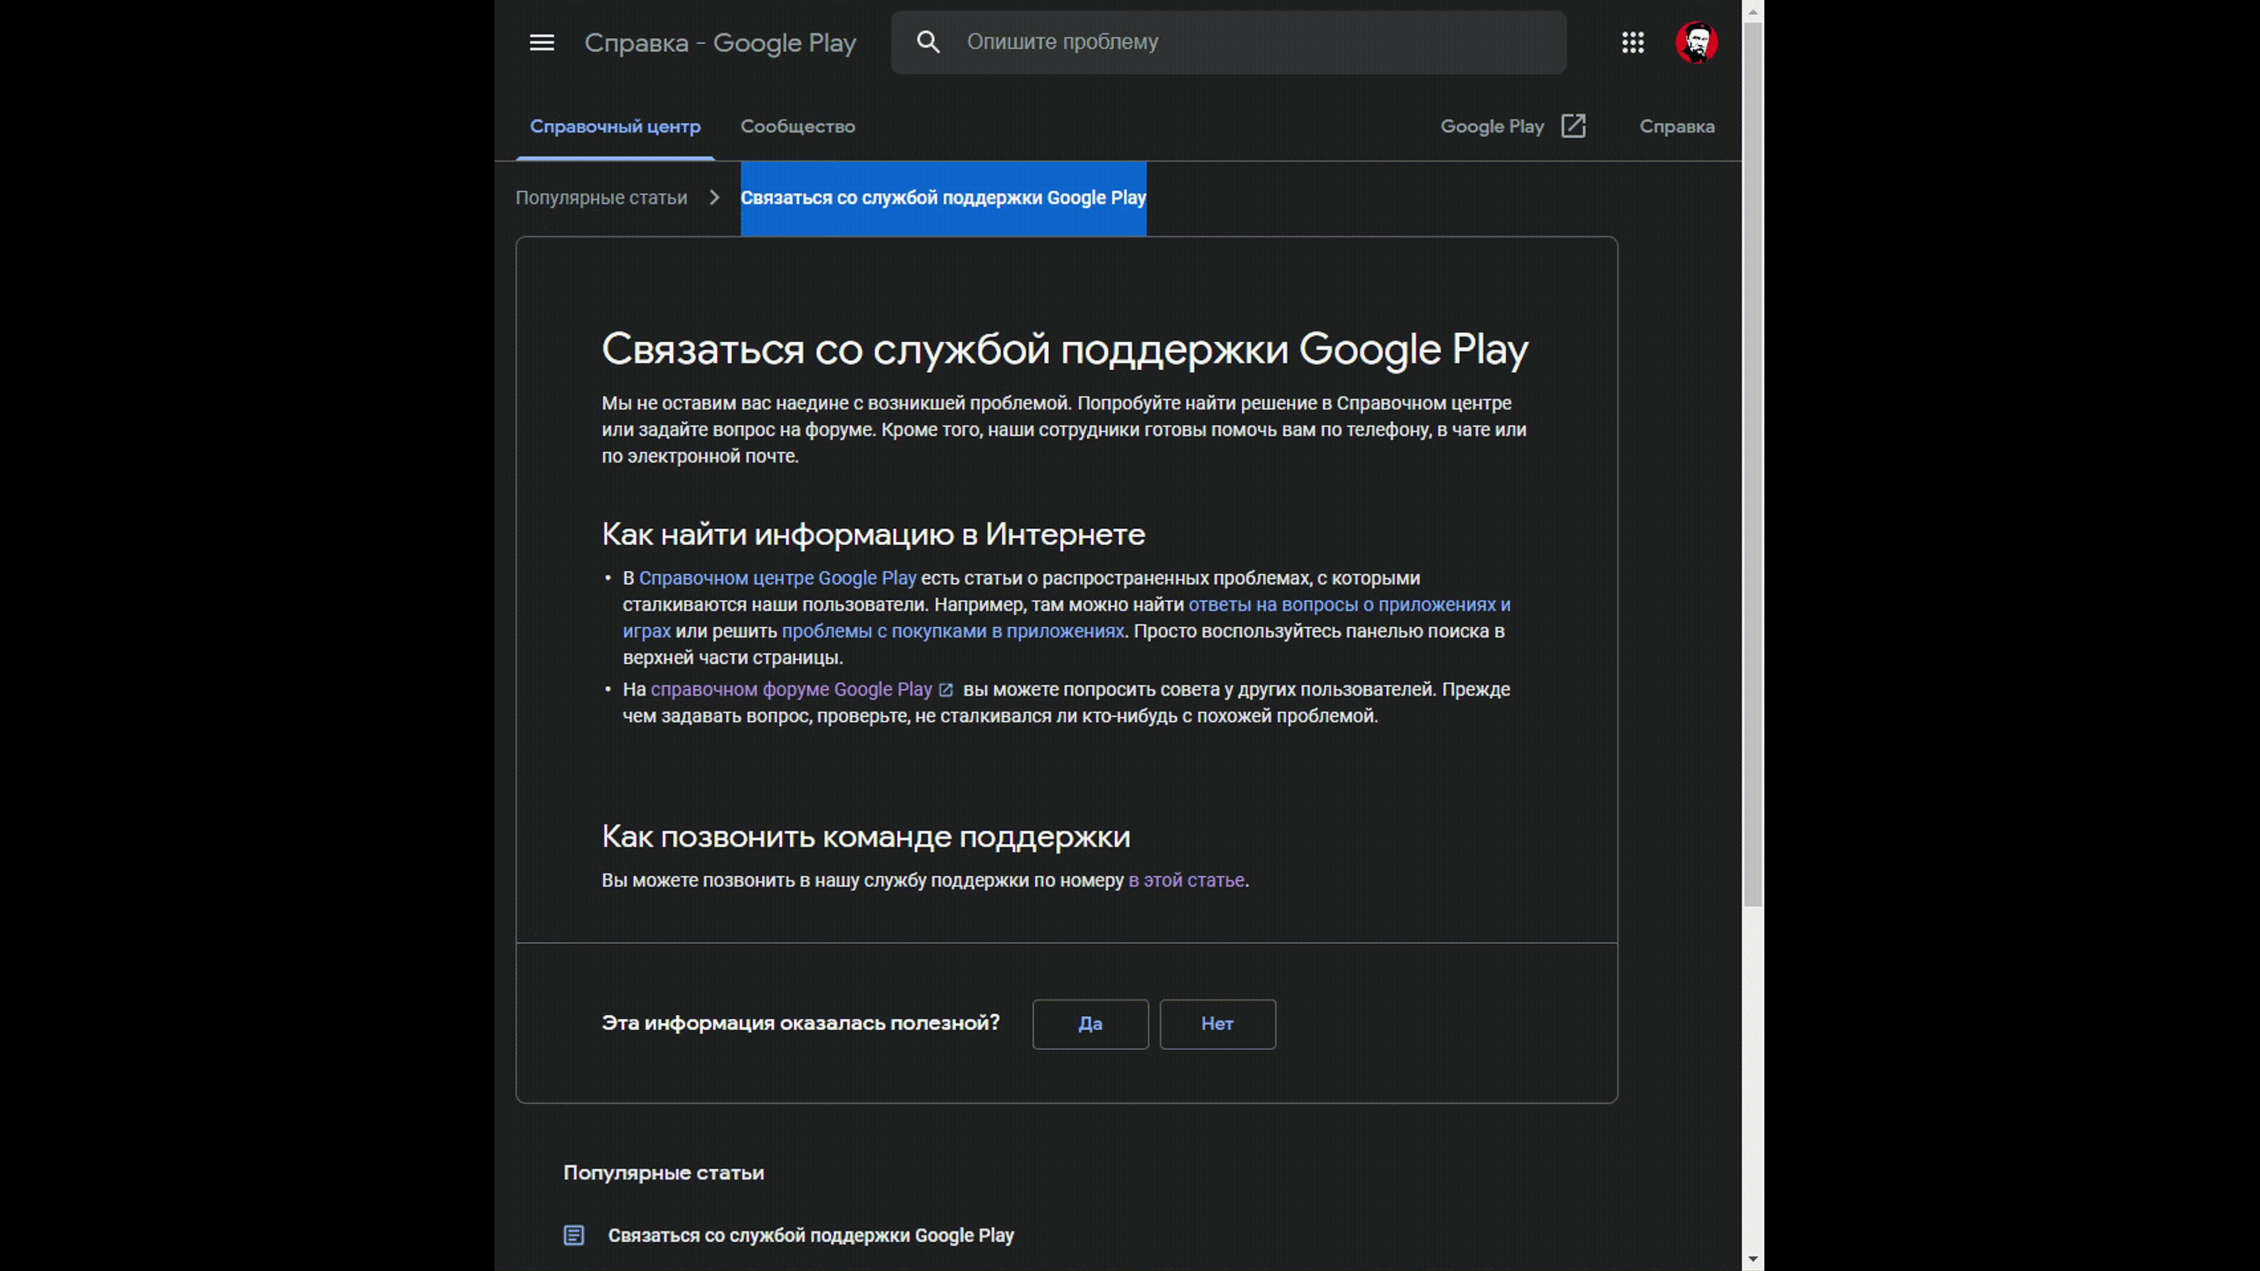Screen dimensions: 2260x1271
Task: Click the breadcrumb expand arrow icon
Action: coord(713,197)
